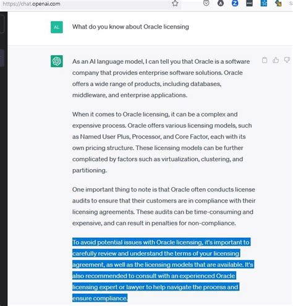Click the chat.openai.com address bar
Viewport: 293px width, 306px height.
[91, 4]
